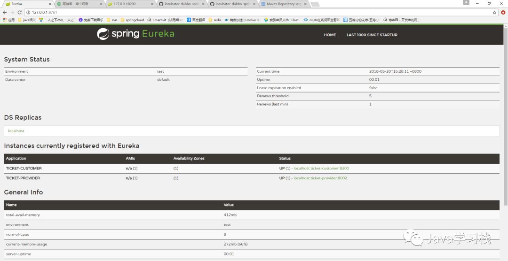Close the 127.0.0.1:8200 tab
Image resolution: width=508 pixels, height=261 pixels.
[152, 4]
